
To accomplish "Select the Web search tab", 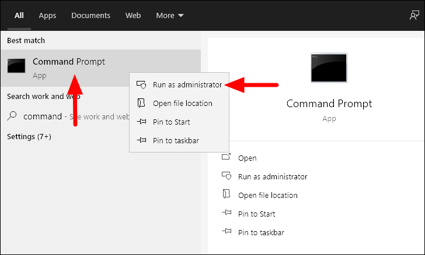I will tap(133, 15).
